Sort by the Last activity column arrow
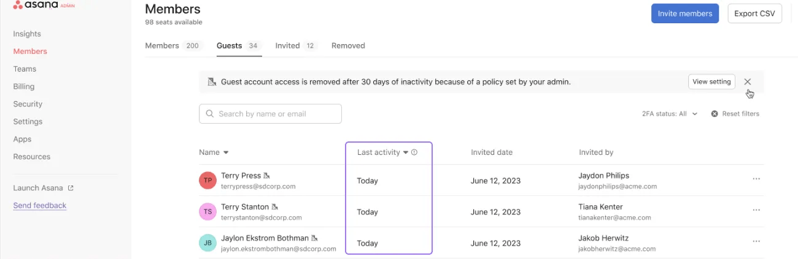798x259 pixels. 406,152
